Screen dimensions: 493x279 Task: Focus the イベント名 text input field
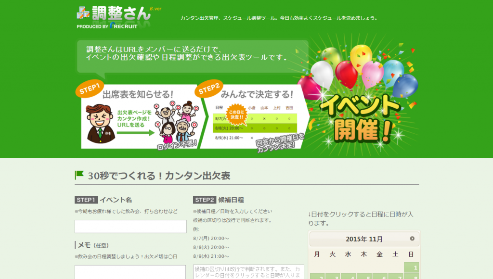[130, 227]
